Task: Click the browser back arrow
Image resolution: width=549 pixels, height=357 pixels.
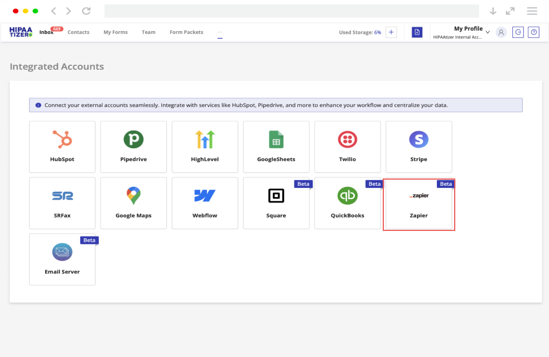Action: point(54,11)
